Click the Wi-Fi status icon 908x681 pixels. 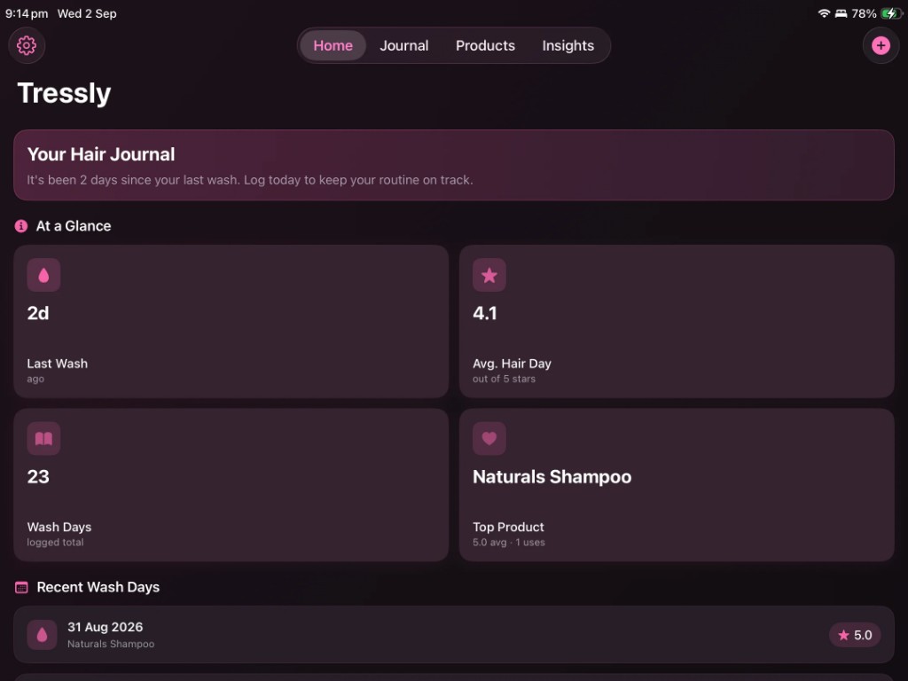pyautogui.click(x=824, y=13)
